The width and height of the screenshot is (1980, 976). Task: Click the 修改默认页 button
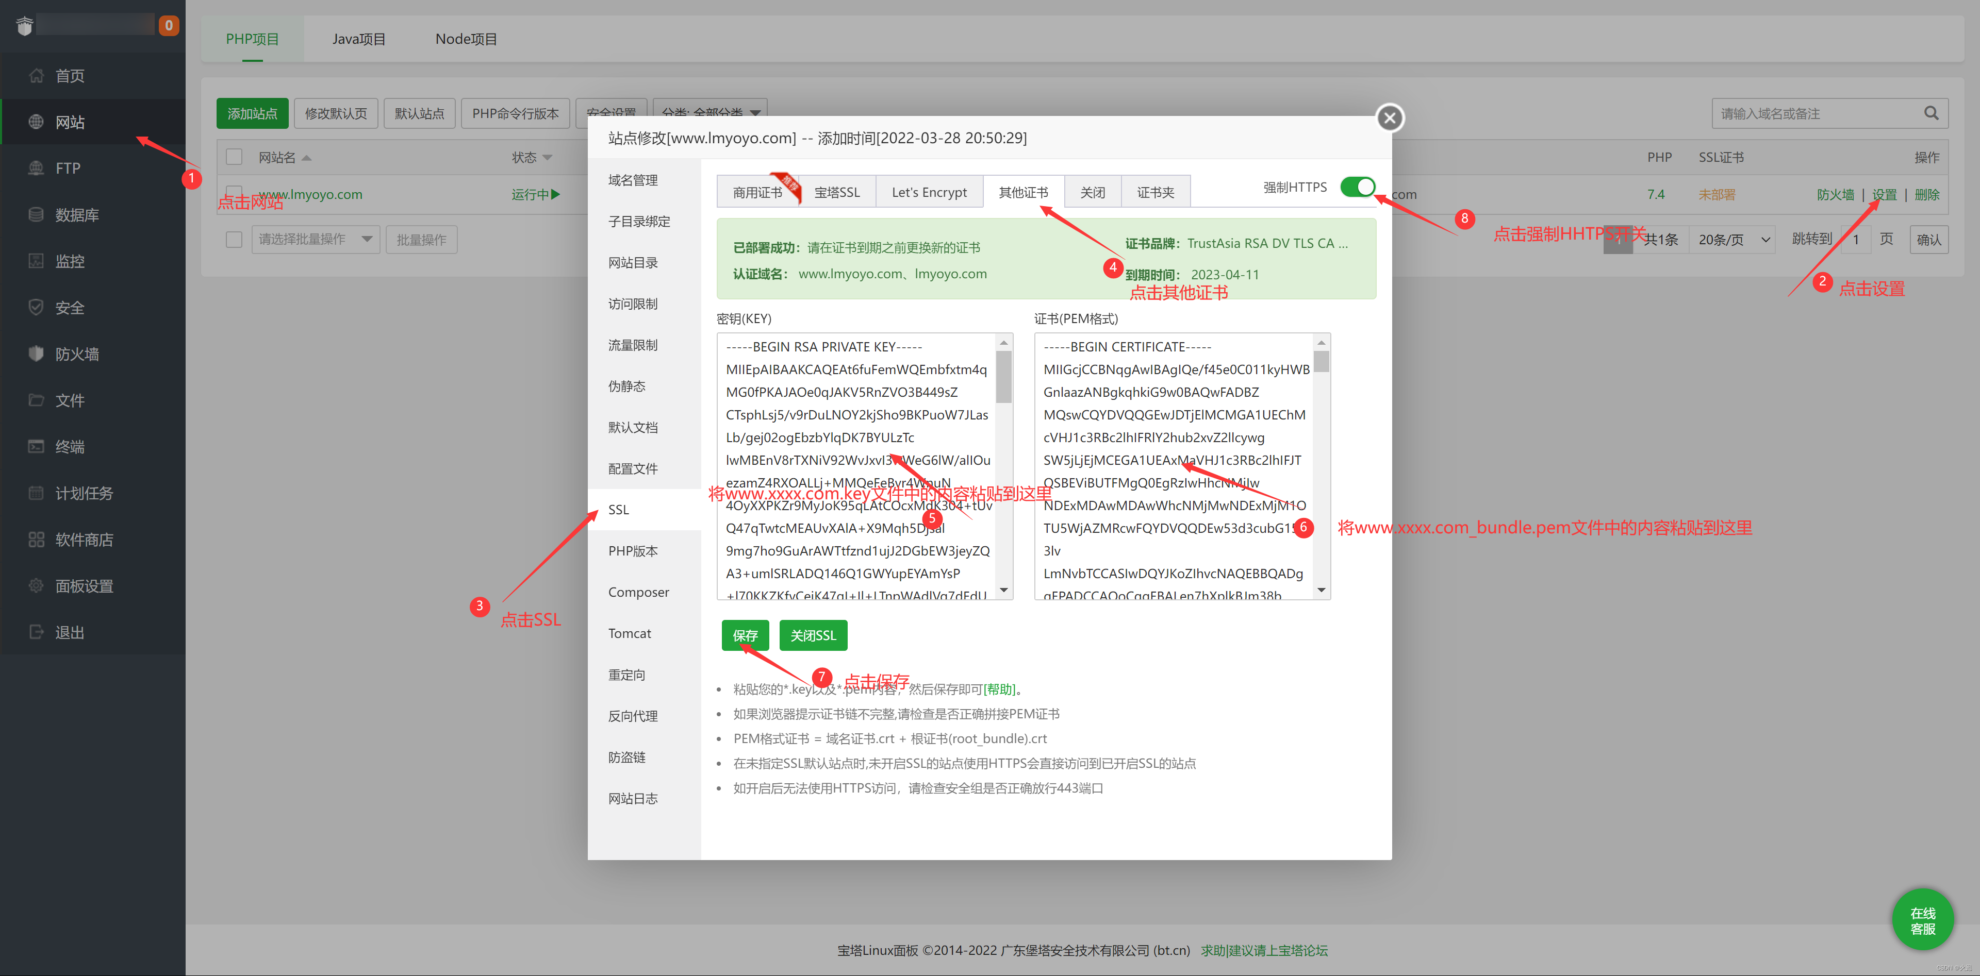[336, 113]
